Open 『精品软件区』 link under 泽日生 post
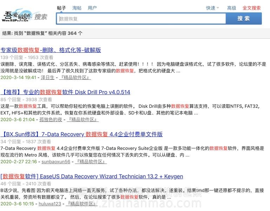 tap(75, 78)
